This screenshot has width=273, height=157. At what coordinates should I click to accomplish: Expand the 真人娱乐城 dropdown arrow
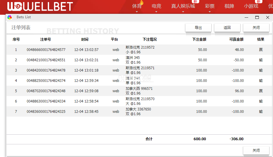pyautogui.click(x=183, y=12)
